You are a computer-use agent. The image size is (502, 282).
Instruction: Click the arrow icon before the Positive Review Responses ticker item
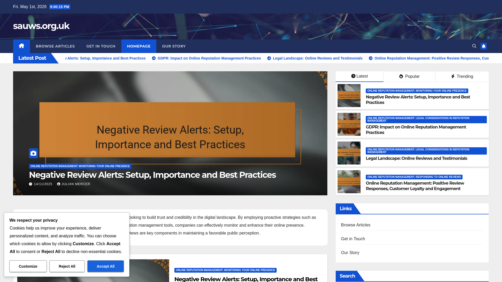click(x=371, y=58)
